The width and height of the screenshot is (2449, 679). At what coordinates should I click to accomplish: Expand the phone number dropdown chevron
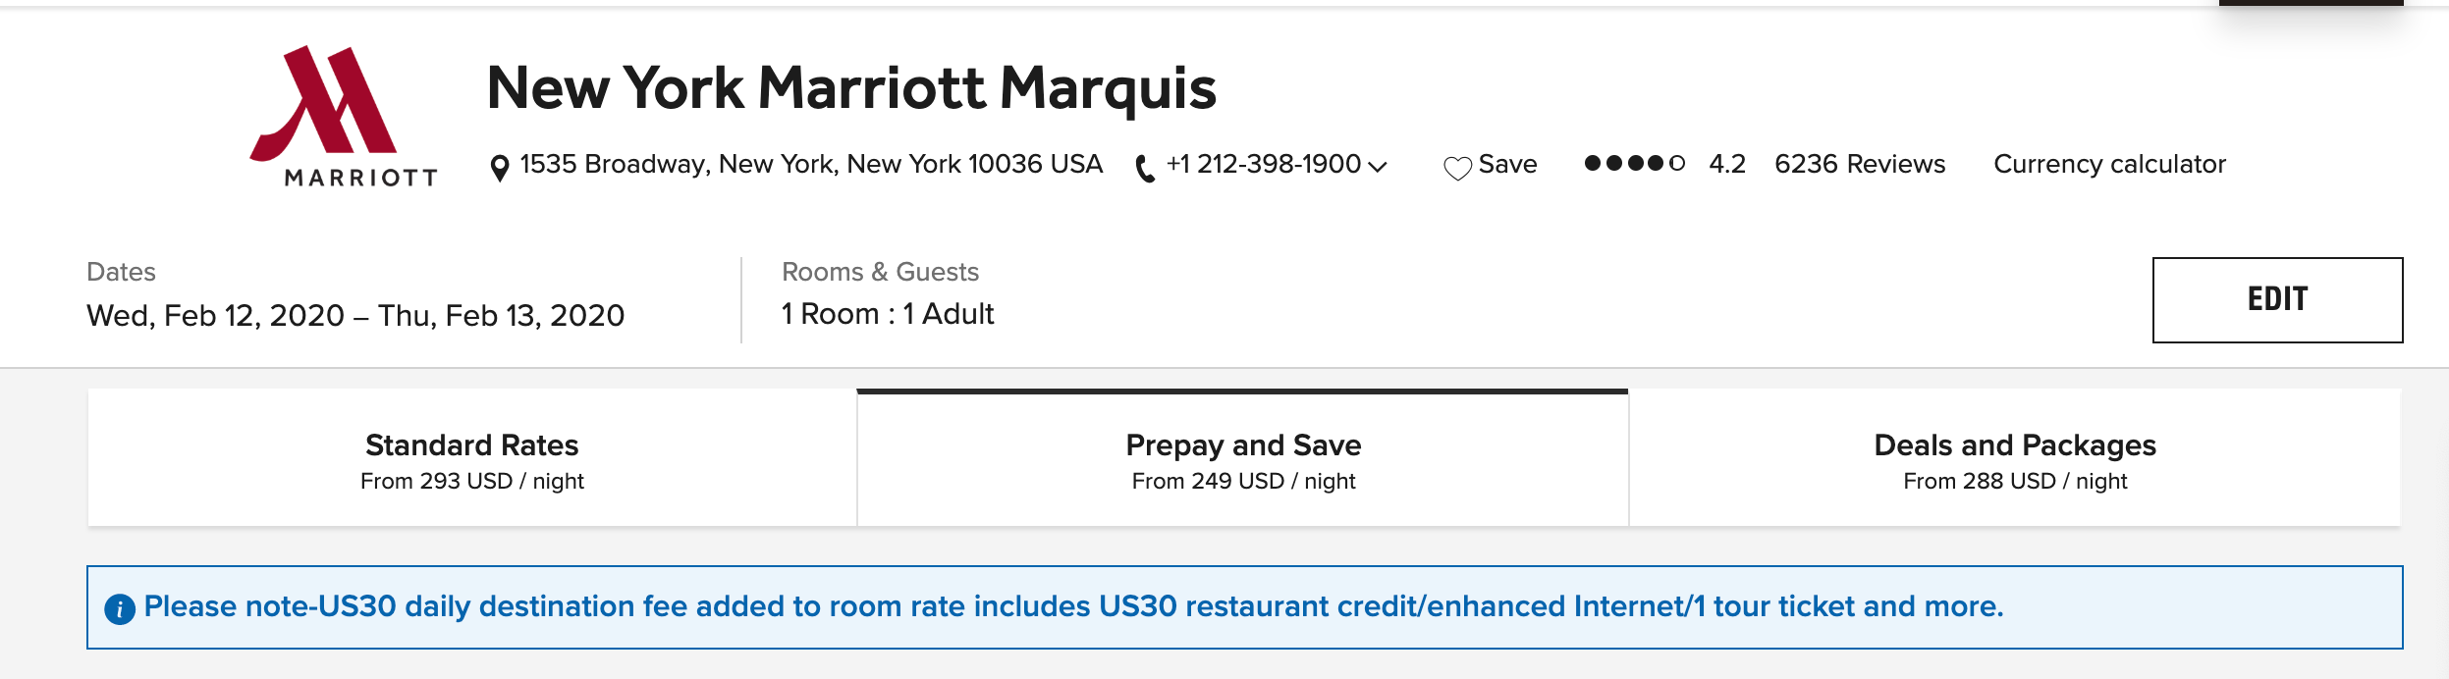pyautogui.click(x=1378, y=166)
